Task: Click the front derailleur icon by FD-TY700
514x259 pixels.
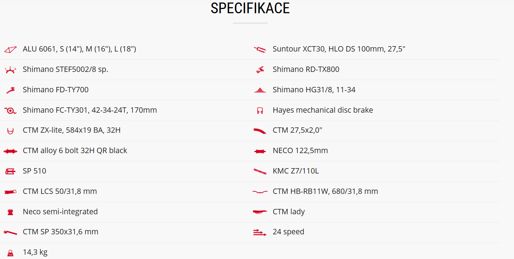Action: click(x=10, y=90)
